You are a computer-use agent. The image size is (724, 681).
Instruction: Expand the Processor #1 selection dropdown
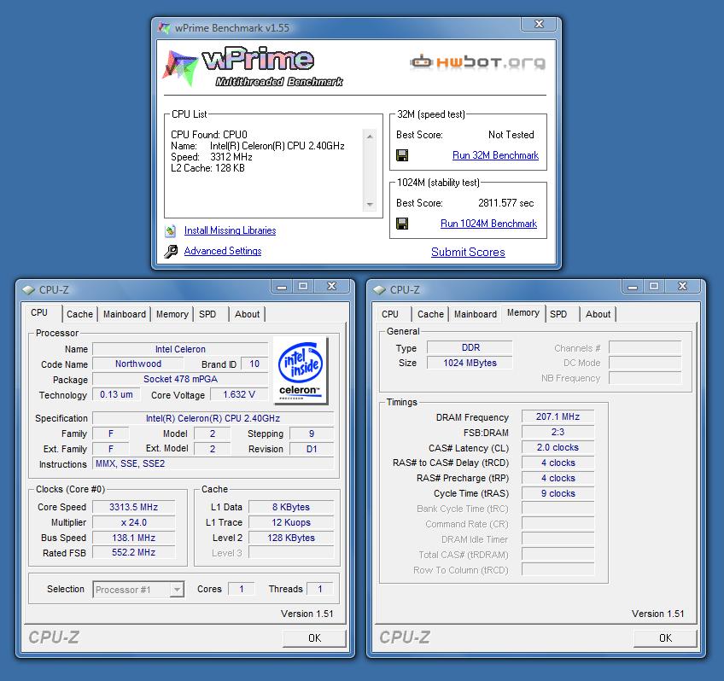(177, 590)
